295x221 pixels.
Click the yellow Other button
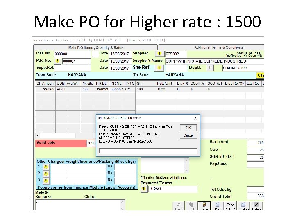tap(261, 75)
